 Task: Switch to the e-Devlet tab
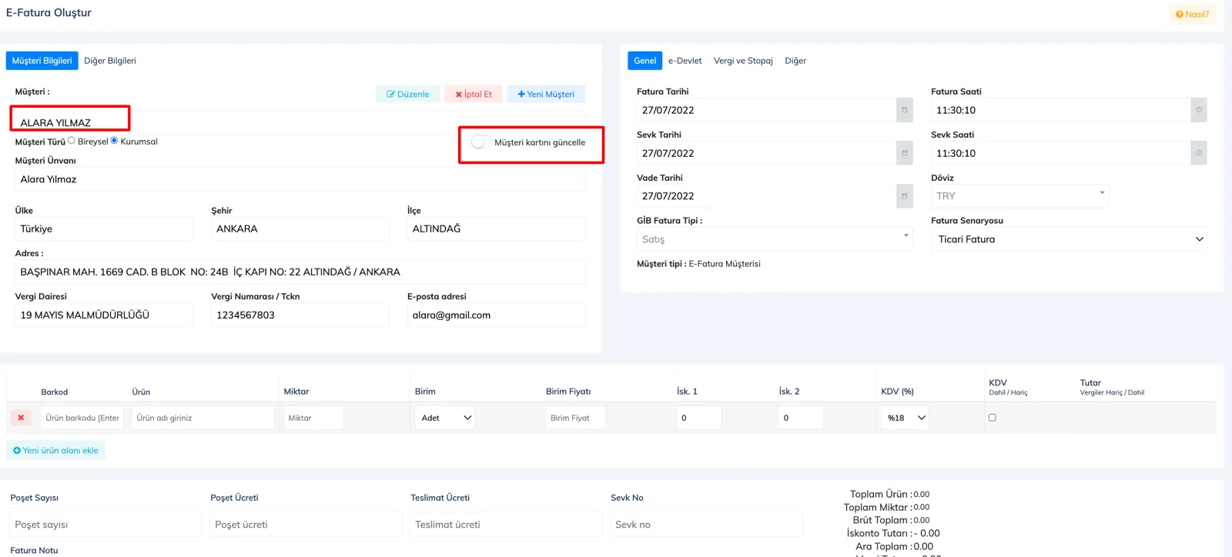[x=685, y=61]
